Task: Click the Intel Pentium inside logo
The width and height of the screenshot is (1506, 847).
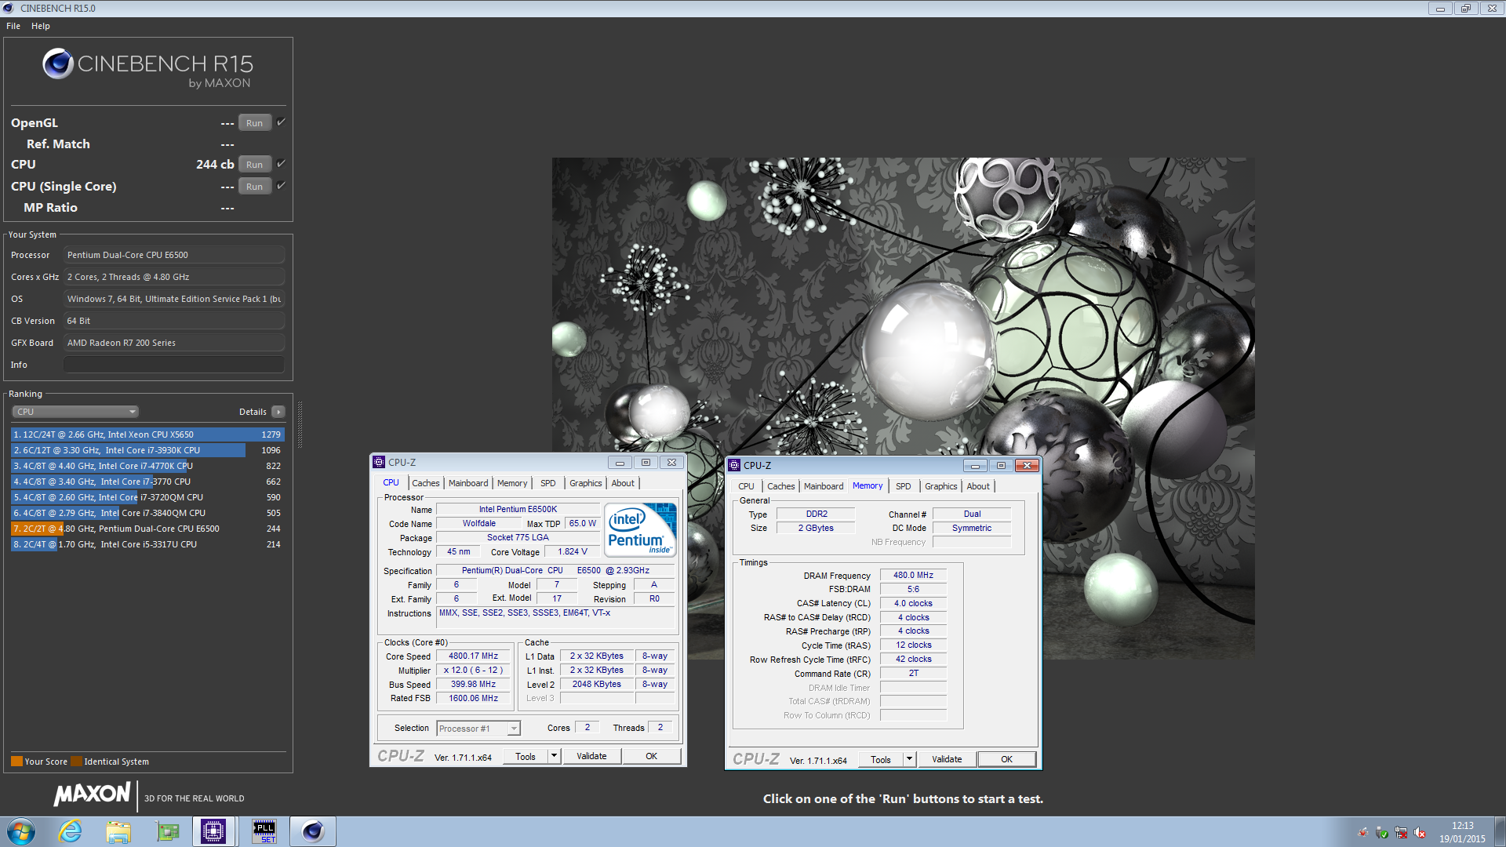Action: coord(640,530)
